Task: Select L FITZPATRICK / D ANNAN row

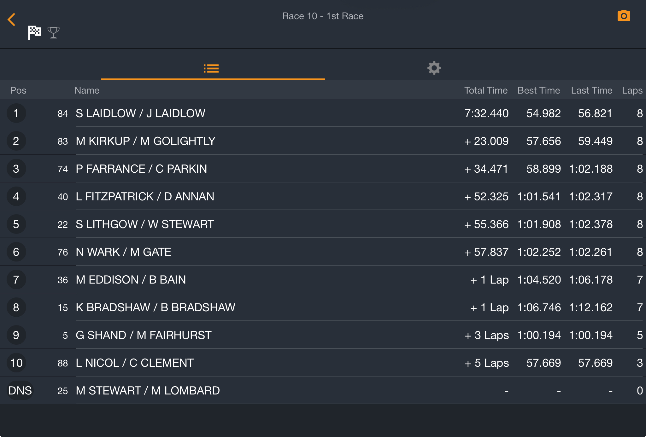Action: point(323,197)
